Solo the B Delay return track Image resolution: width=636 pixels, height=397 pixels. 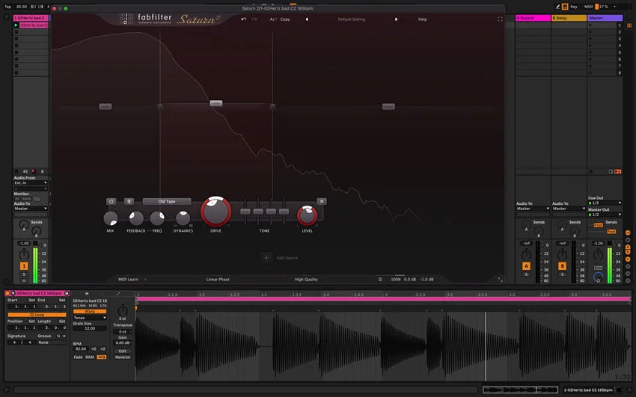click(562, 274)
